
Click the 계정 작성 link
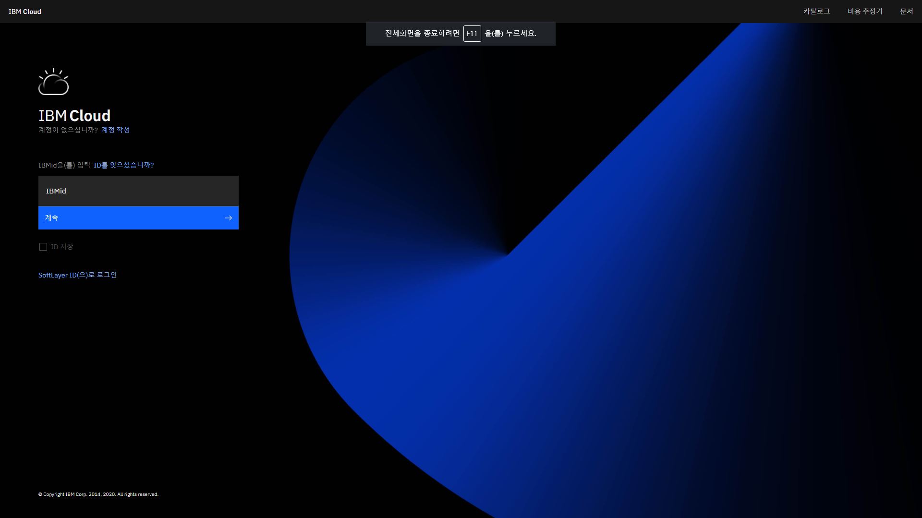[115, 130]
